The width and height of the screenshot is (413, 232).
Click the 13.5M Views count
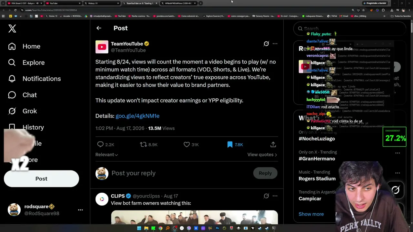point(161,128)
